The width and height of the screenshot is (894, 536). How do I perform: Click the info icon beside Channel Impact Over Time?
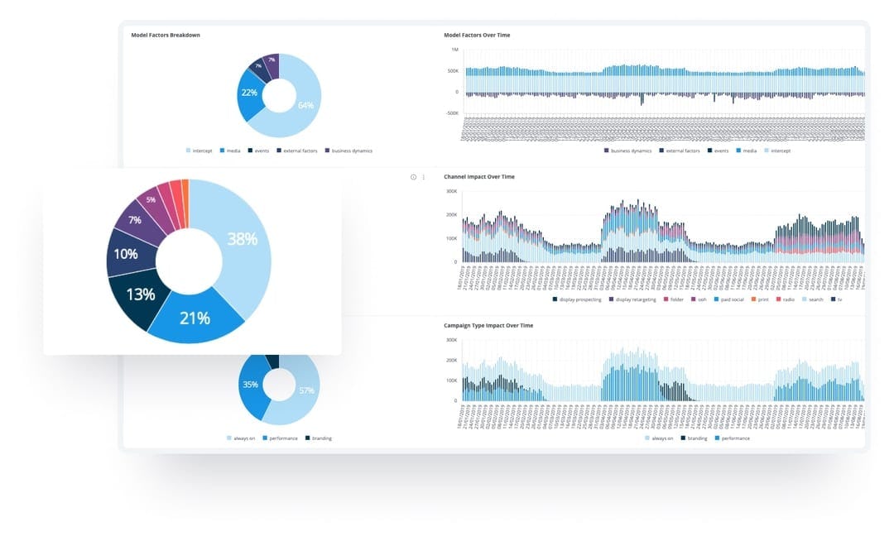coord(411,175)
